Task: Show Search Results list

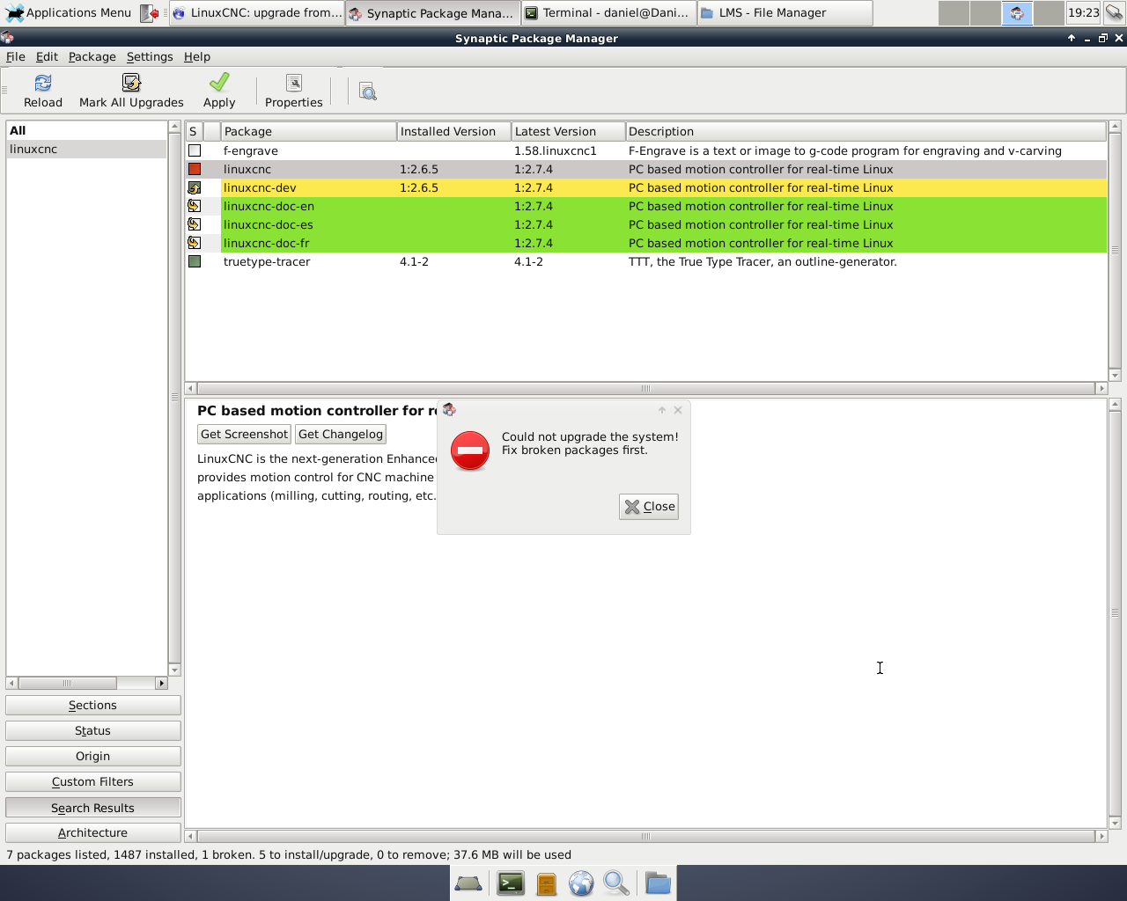Action: coord(93,808)
